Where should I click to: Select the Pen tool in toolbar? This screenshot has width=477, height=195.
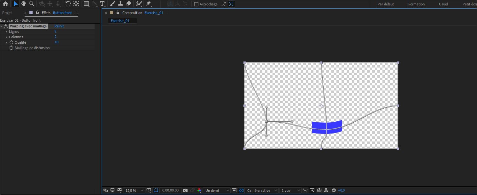(x=95, y=4)
